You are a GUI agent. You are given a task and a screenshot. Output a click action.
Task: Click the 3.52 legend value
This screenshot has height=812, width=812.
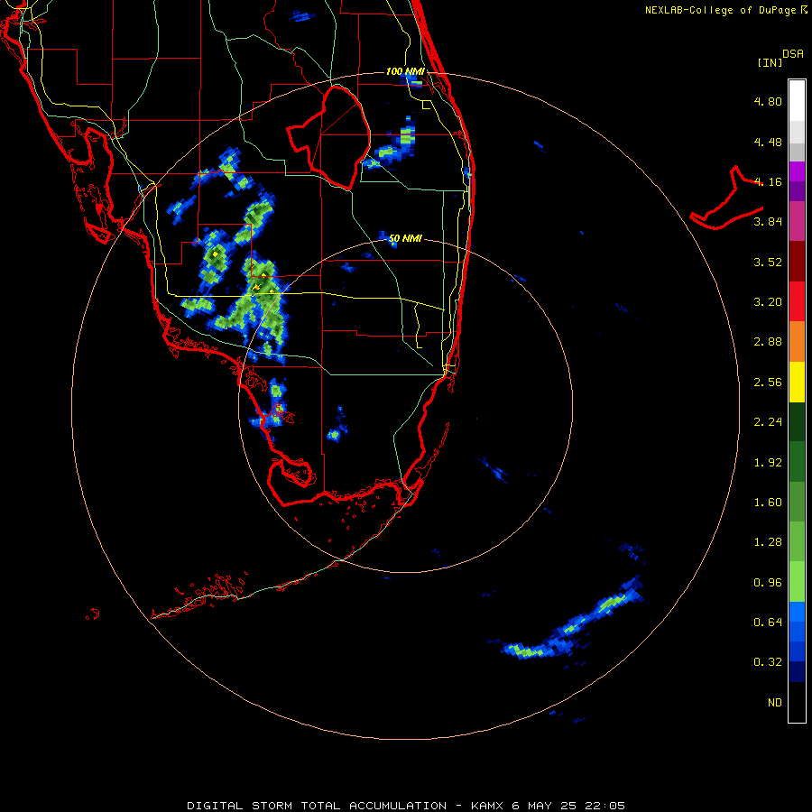coord(768,262)
